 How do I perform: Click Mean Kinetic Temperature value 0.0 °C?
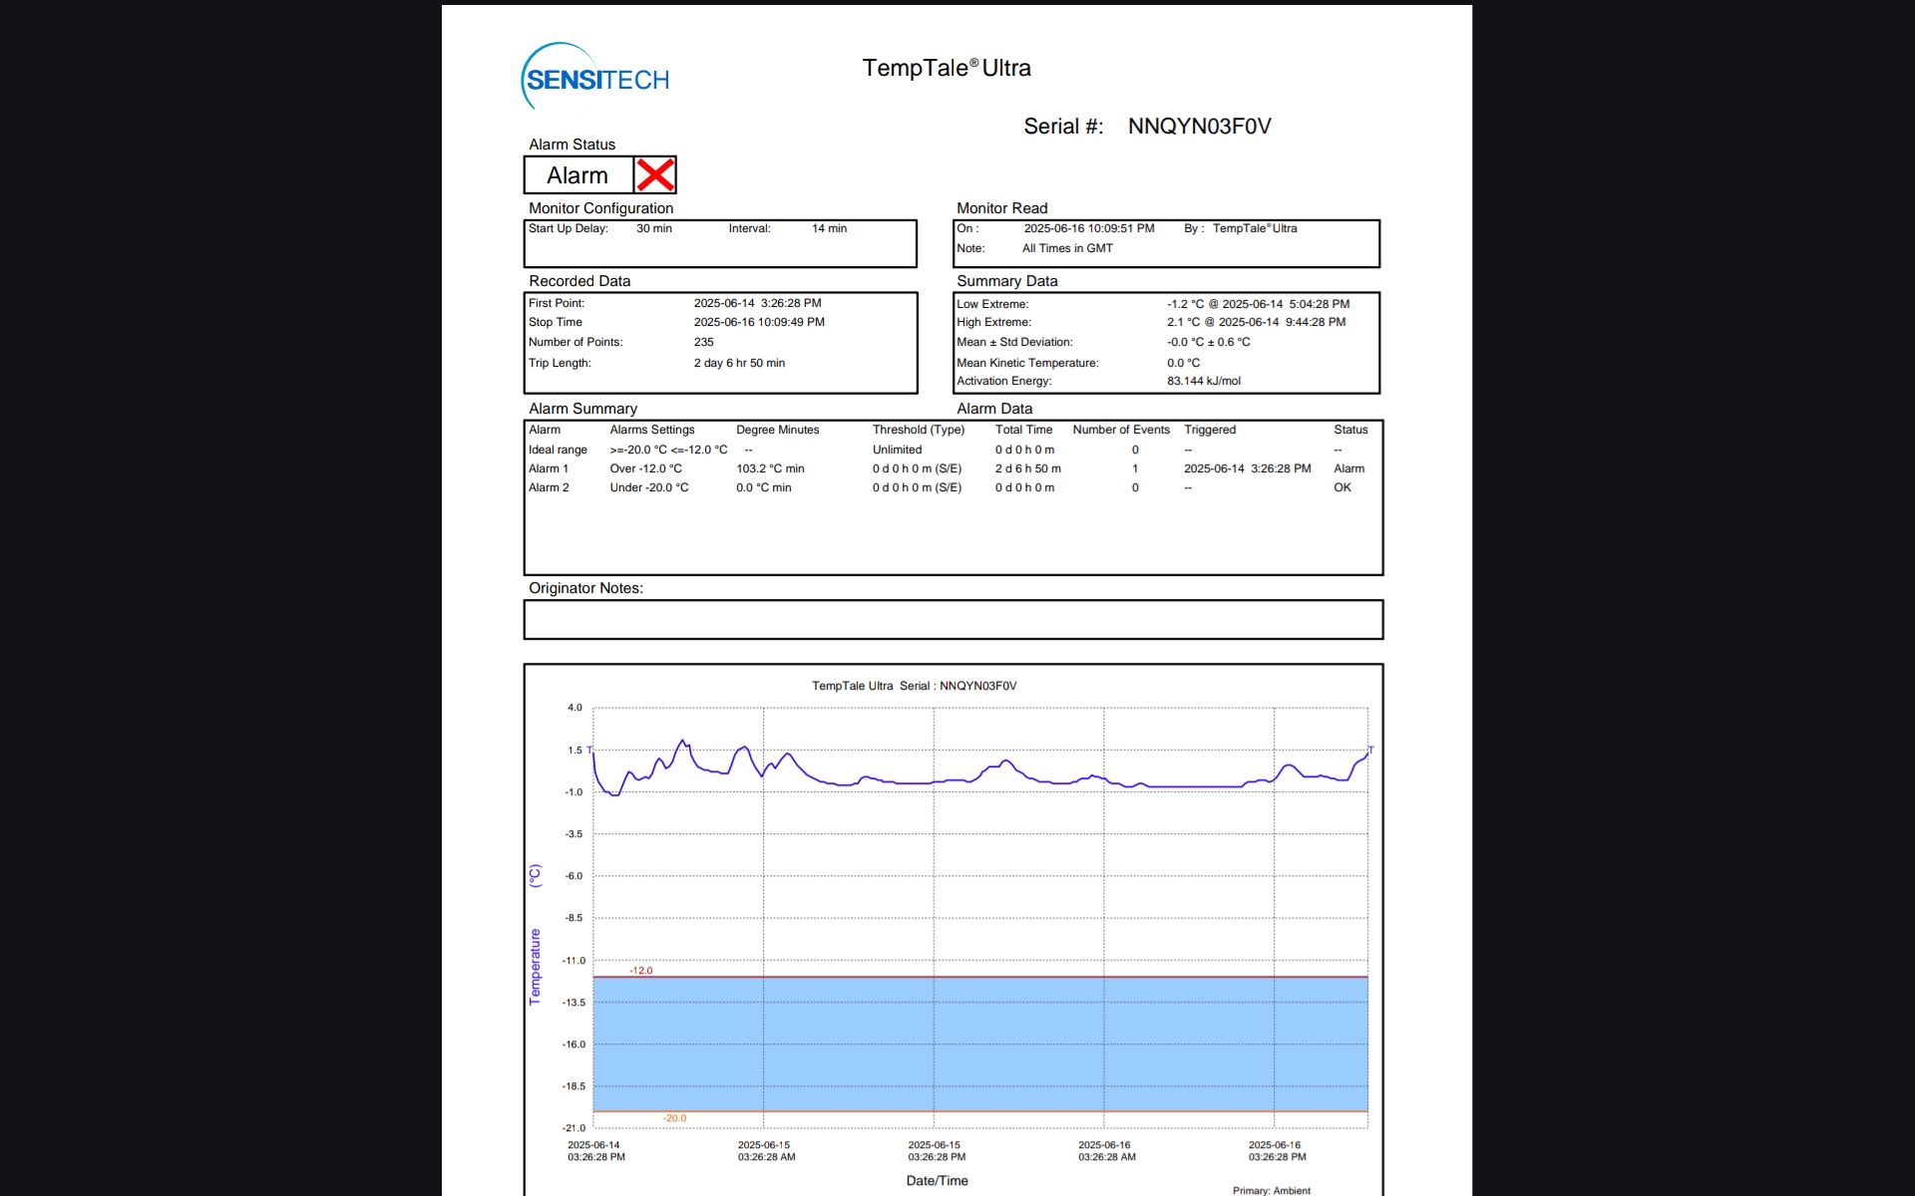[1184, 363]
